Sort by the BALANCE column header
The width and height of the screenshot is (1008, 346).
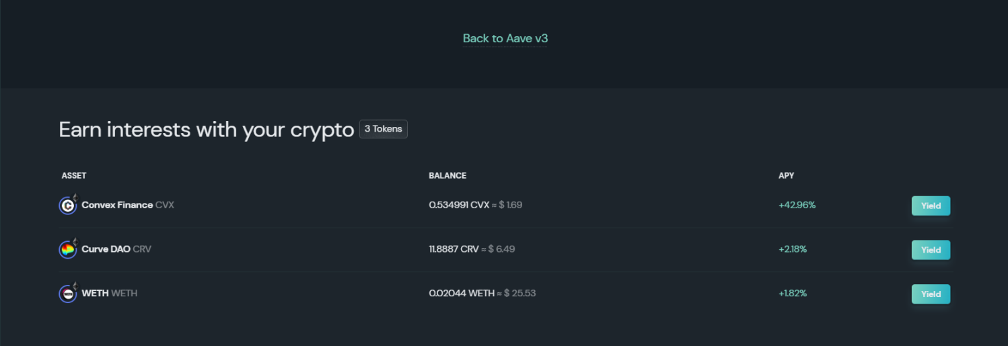pyautogui.click(x=447, y=175)
